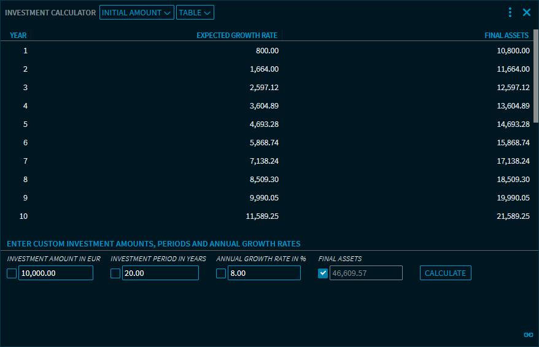Open the Initial Amount dropdown
The image size is (539, 347).
(136, 12)
